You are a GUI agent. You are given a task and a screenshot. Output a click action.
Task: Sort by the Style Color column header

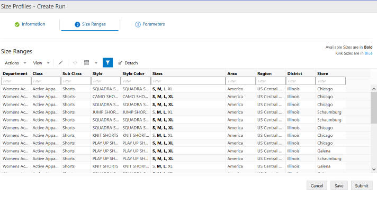[133, 73]
